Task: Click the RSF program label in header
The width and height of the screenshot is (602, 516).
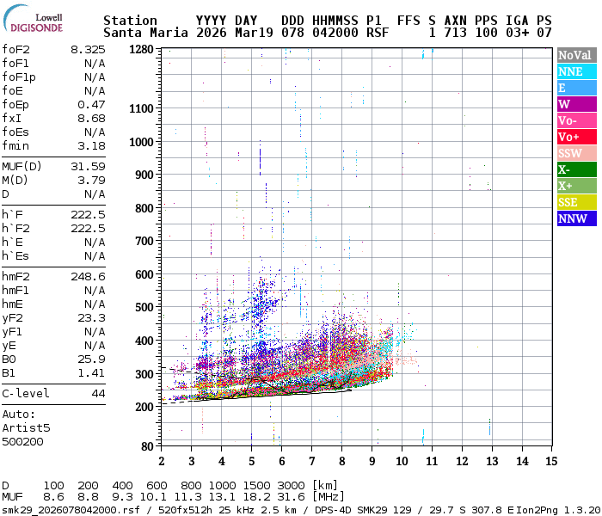Action: pos(378,33)
